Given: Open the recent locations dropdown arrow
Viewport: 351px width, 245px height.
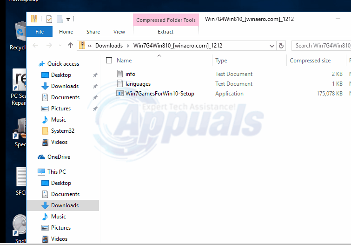Looking at the screenshot, I should pyautogui.click(x=60, y=46).
